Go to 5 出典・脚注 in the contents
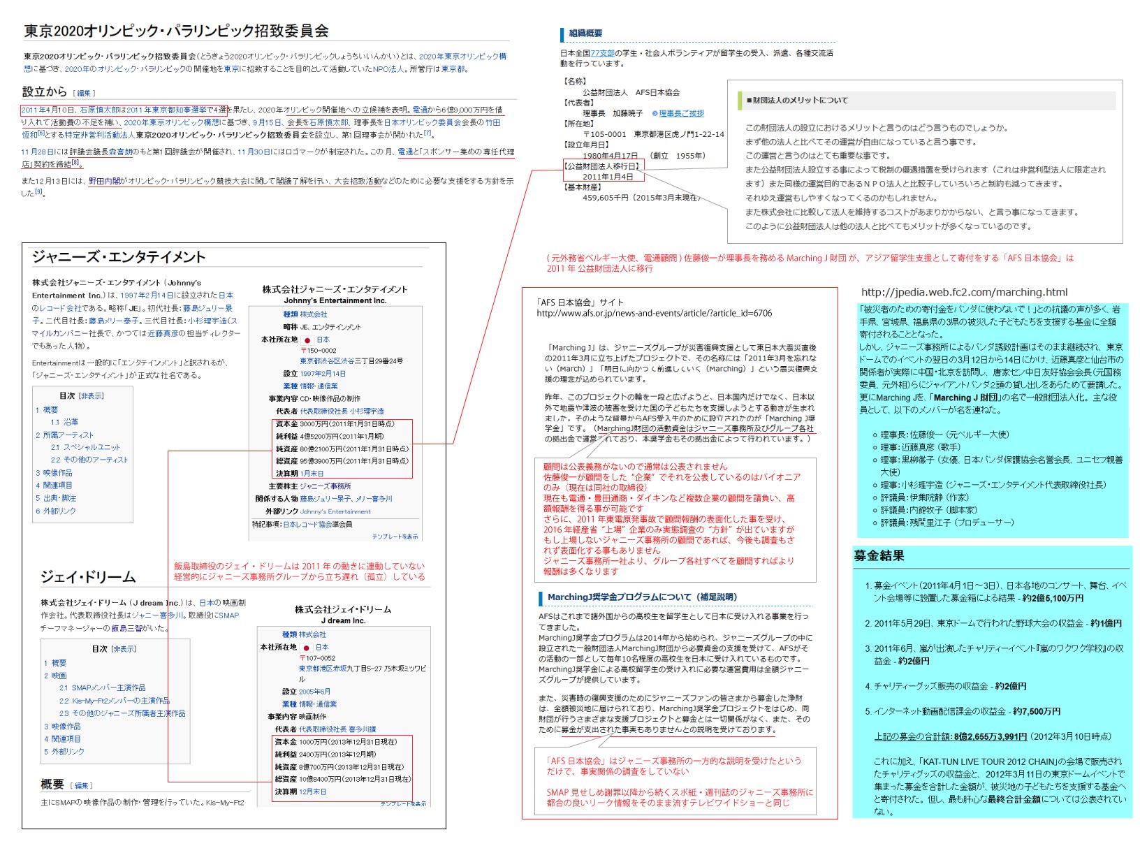The height and width of the screenshot is (853, 1140). click(56, 498)
